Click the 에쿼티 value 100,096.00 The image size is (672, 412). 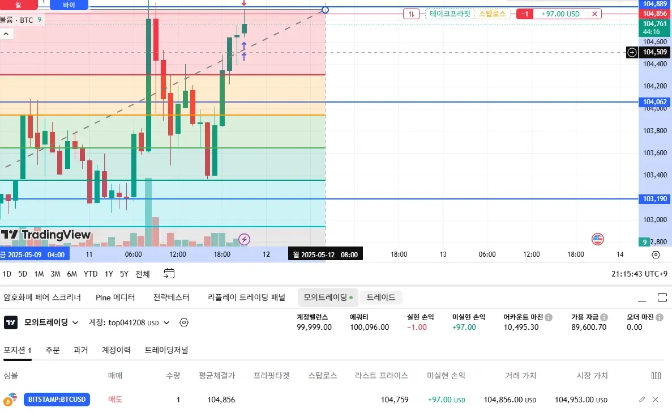370,327
